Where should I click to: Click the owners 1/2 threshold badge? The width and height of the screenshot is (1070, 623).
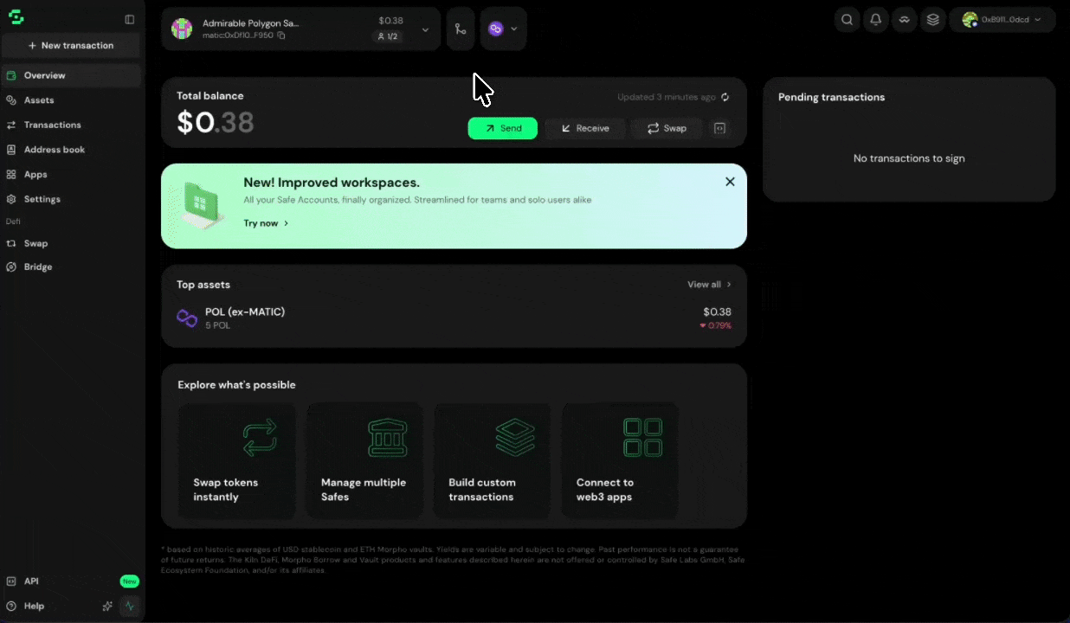pyautogui.click(x=387, y=36)
